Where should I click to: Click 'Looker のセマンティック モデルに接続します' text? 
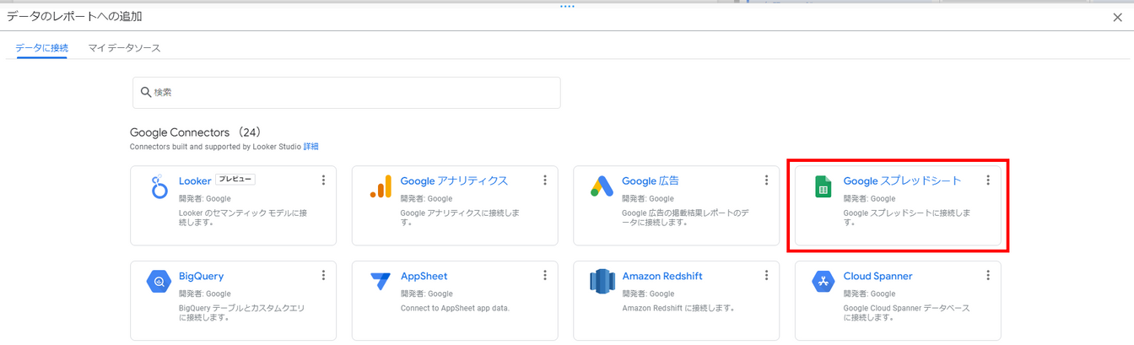coord(243,218)
